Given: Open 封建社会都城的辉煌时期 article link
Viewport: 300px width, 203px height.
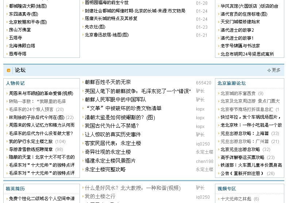Looking at the screenshot, I should tap(135, 11).
